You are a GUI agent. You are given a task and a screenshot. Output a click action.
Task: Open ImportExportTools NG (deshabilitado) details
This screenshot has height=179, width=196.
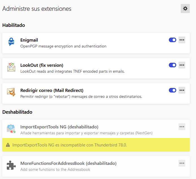pos(59,127)
